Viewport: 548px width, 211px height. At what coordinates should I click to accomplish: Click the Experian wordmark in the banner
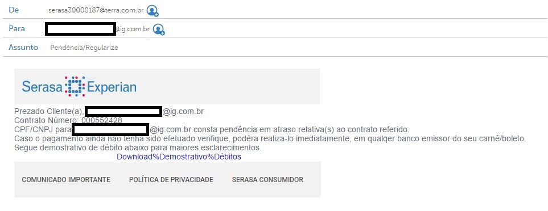pyautogui.click(x=112, y=87)
